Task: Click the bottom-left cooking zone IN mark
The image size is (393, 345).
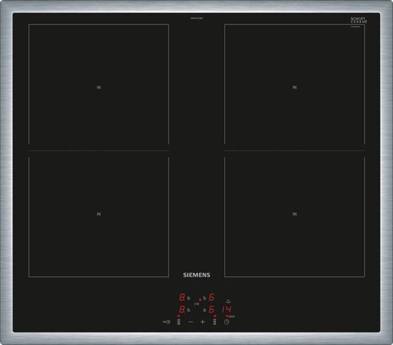Action: click(x=99, y=214)
